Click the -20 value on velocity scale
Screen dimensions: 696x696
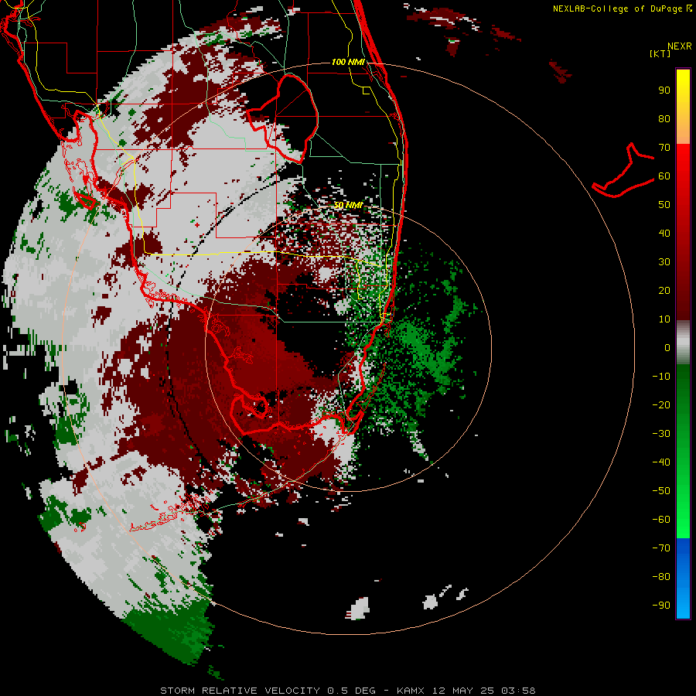(661, 404)
